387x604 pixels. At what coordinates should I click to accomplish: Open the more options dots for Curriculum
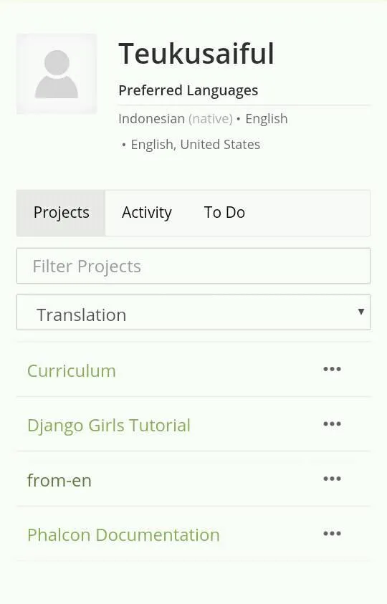coord(332,369)
